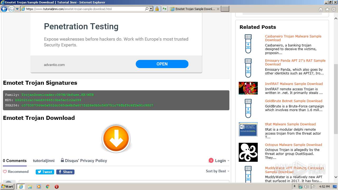The image size is (338, 190).
Task: Show hidden system tray icons arrow
Action: (x=294, y=187)
